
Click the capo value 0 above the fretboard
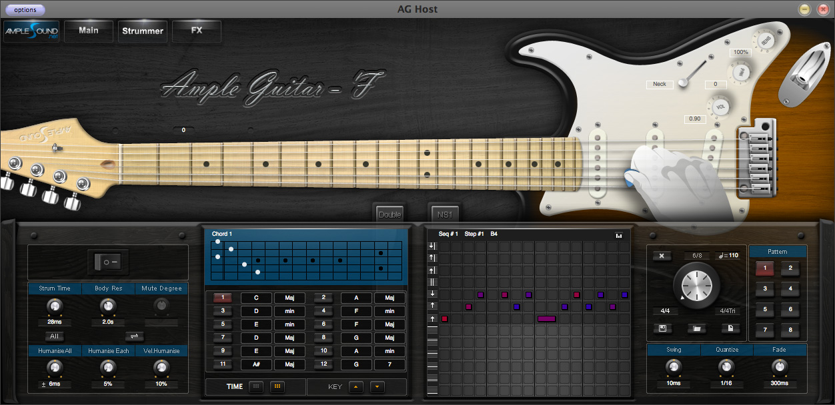183,131
